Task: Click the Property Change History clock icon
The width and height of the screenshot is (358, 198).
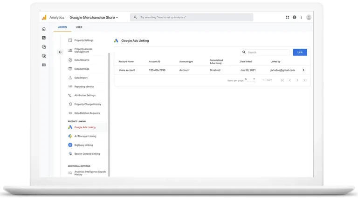Action: pyautogui.click(x=70, y=104)
